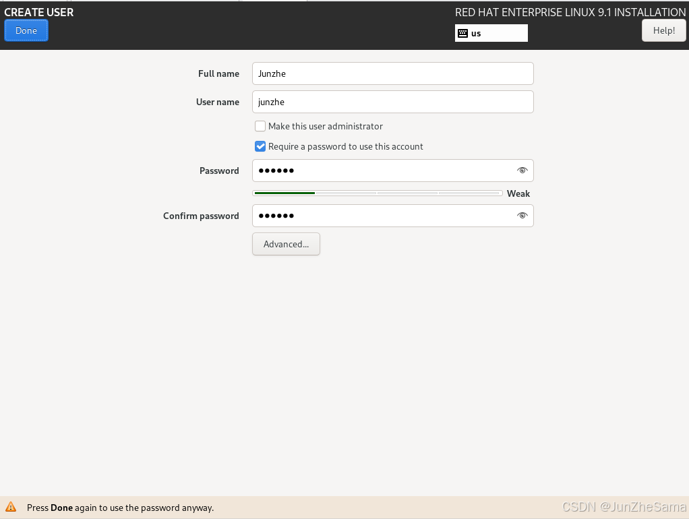The width and height of the screenshot is (689, 519).
Task: Click the Full name label
Action: click(218, 74)
